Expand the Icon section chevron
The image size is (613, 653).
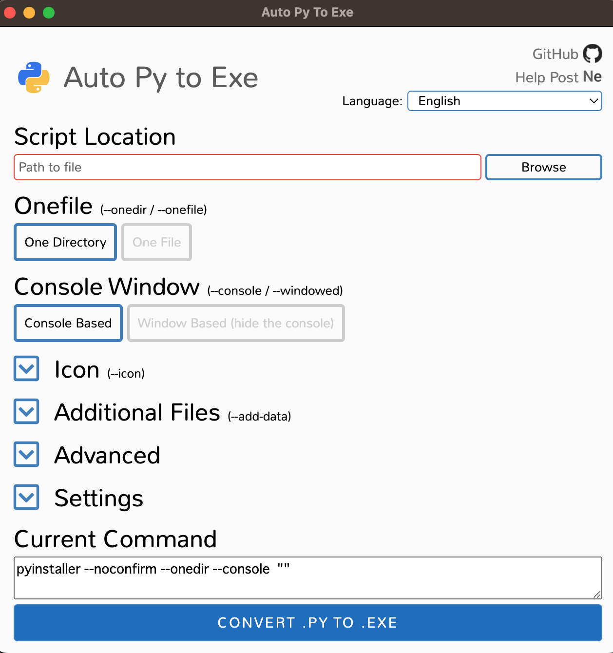click(x=26, y=369)
